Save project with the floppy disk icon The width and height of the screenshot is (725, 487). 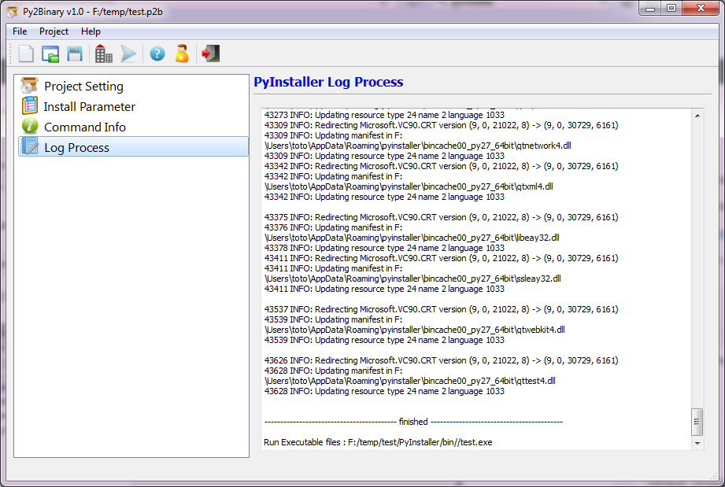pos(75,54)
